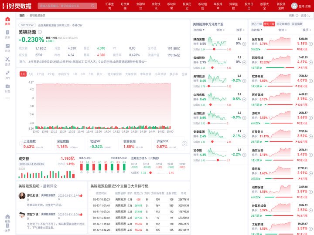
Task: Click the search magnifier icon in the search box
Action: click(x=93, y=6)
